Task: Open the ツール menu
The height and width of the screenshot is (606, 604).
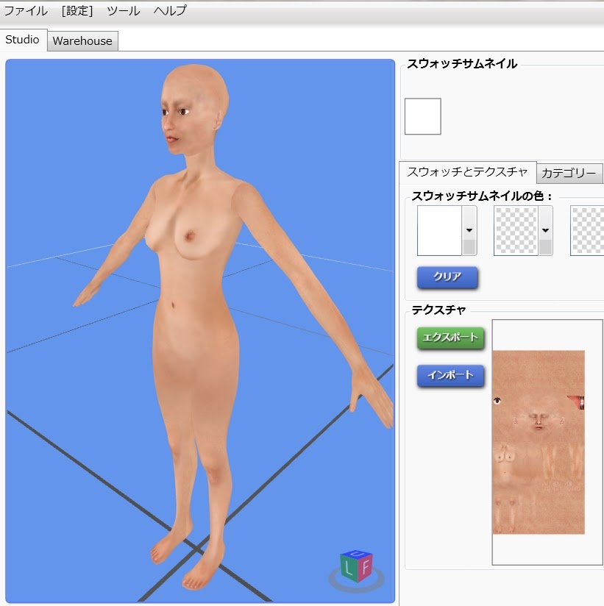Action: click(123, 11)
